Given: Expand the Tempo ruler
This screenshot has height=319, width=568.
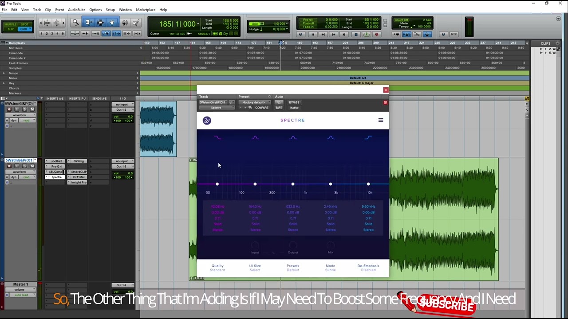Looking at the screenshot, I should (4, 73).
